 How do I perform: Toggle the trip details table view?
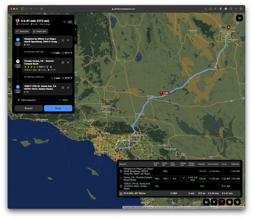click(x=230, y=202)
